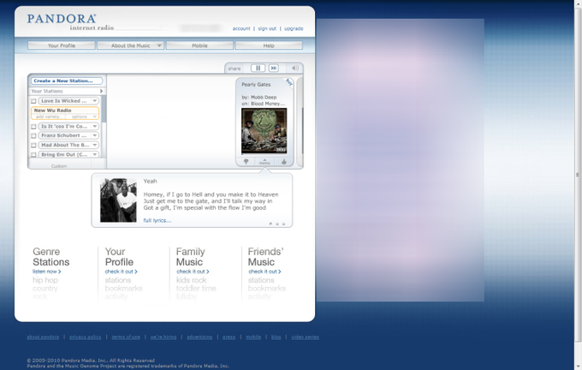Click the upgrade link
The width and height of the screenshot is (582, 370).
pos(294,28)
